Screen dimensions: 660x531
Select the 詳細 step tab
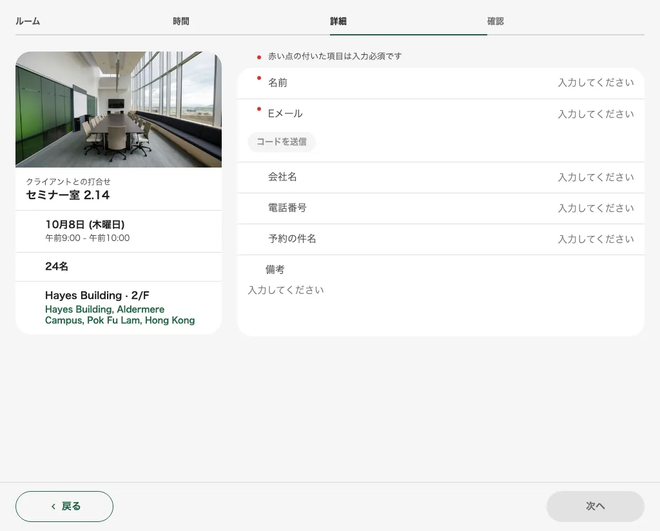click(338, 21)
